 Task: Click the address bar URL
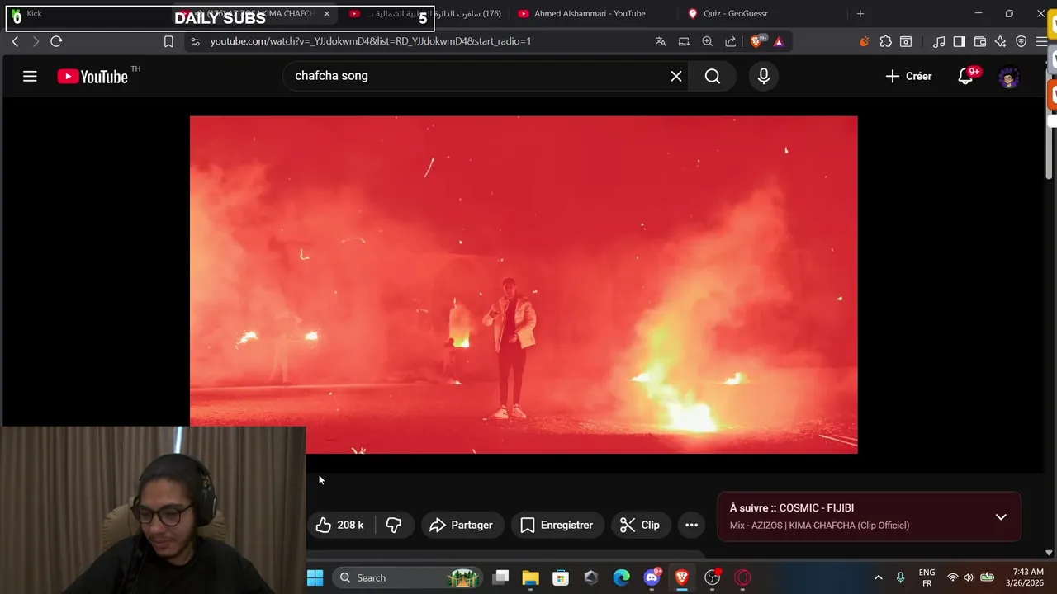[371, 41]
